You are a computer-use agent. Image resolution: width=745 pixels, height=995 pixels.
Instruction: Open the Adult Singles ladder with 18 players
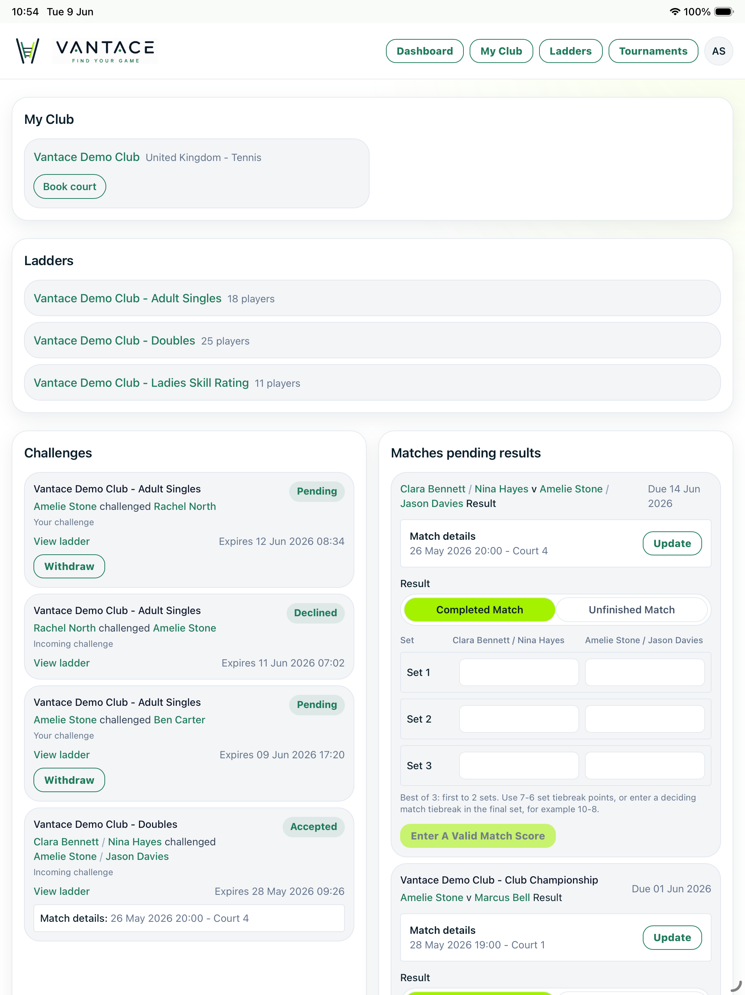(128, 298)
